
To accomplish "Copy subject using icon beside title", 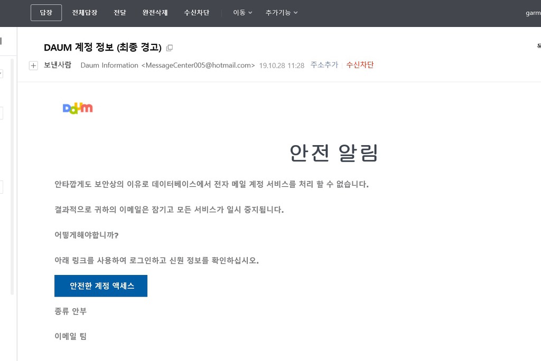I will 170,48.
